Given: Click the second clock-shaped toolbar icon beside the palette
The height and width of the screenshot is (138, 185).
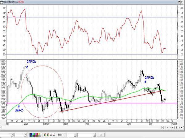Looking at the screenshot, I should 54,135.
